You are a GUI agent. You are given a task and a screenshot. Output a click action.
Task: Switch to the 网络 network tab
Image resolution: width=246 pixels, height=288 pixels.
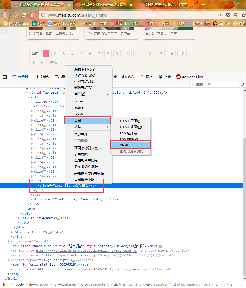pos(147,77)
